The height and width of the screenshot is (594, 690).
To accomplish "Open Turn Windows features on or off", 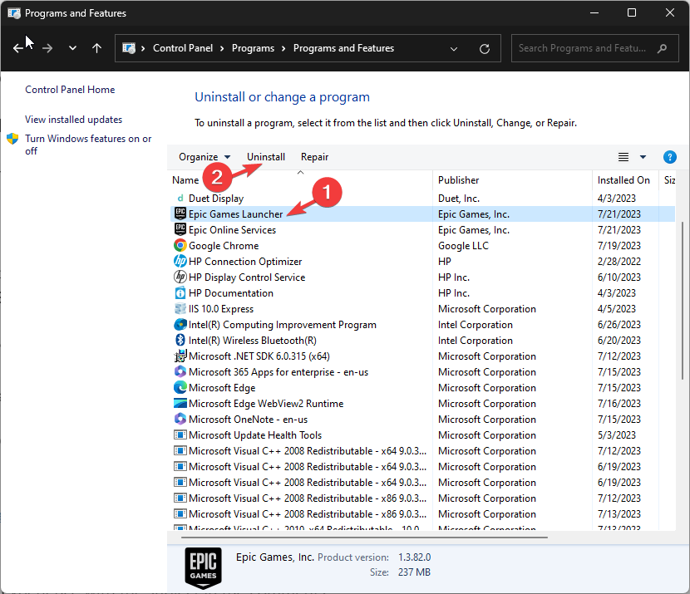I will pos(88,145).
